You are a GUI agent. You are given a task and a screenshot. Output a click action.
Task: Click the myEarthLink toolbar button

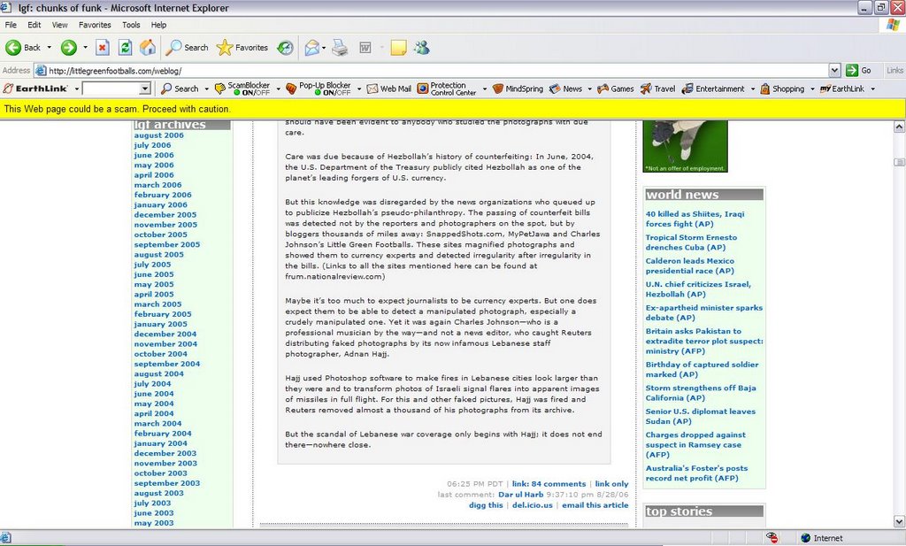click(842, 88)
